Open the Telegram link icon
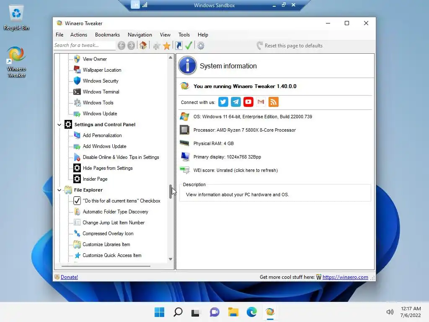The width and height of the screenshot is (429, 322). pyautogui.click(x=236, y=102)
